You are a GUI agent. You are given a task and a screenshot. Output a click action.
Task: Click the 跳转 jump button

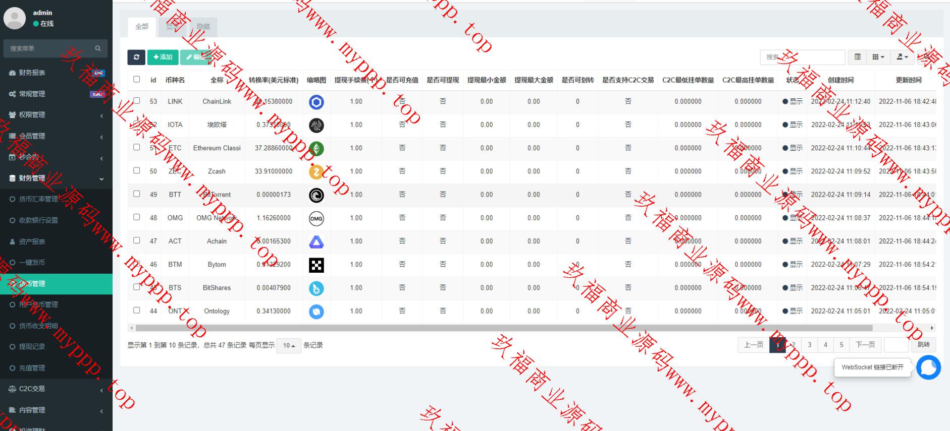(923, 345)
